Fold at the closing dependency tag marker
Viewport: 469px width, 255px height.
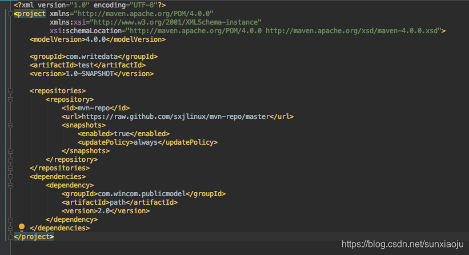(x=10, y=220)
